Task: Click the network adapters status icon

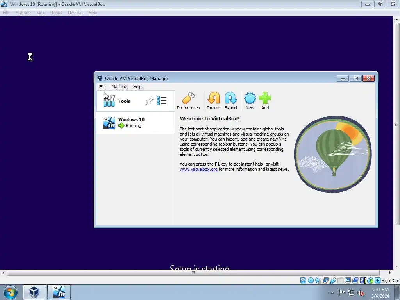Action: [x=325, y=280]
